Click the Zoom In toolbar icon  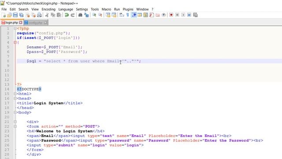94,15
